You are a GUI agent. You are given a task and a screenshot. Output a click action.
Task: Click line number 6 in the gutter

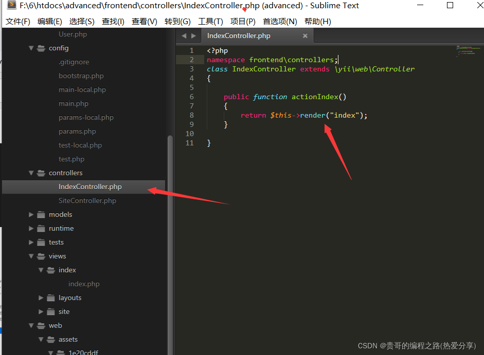click(x=192, y=97)
